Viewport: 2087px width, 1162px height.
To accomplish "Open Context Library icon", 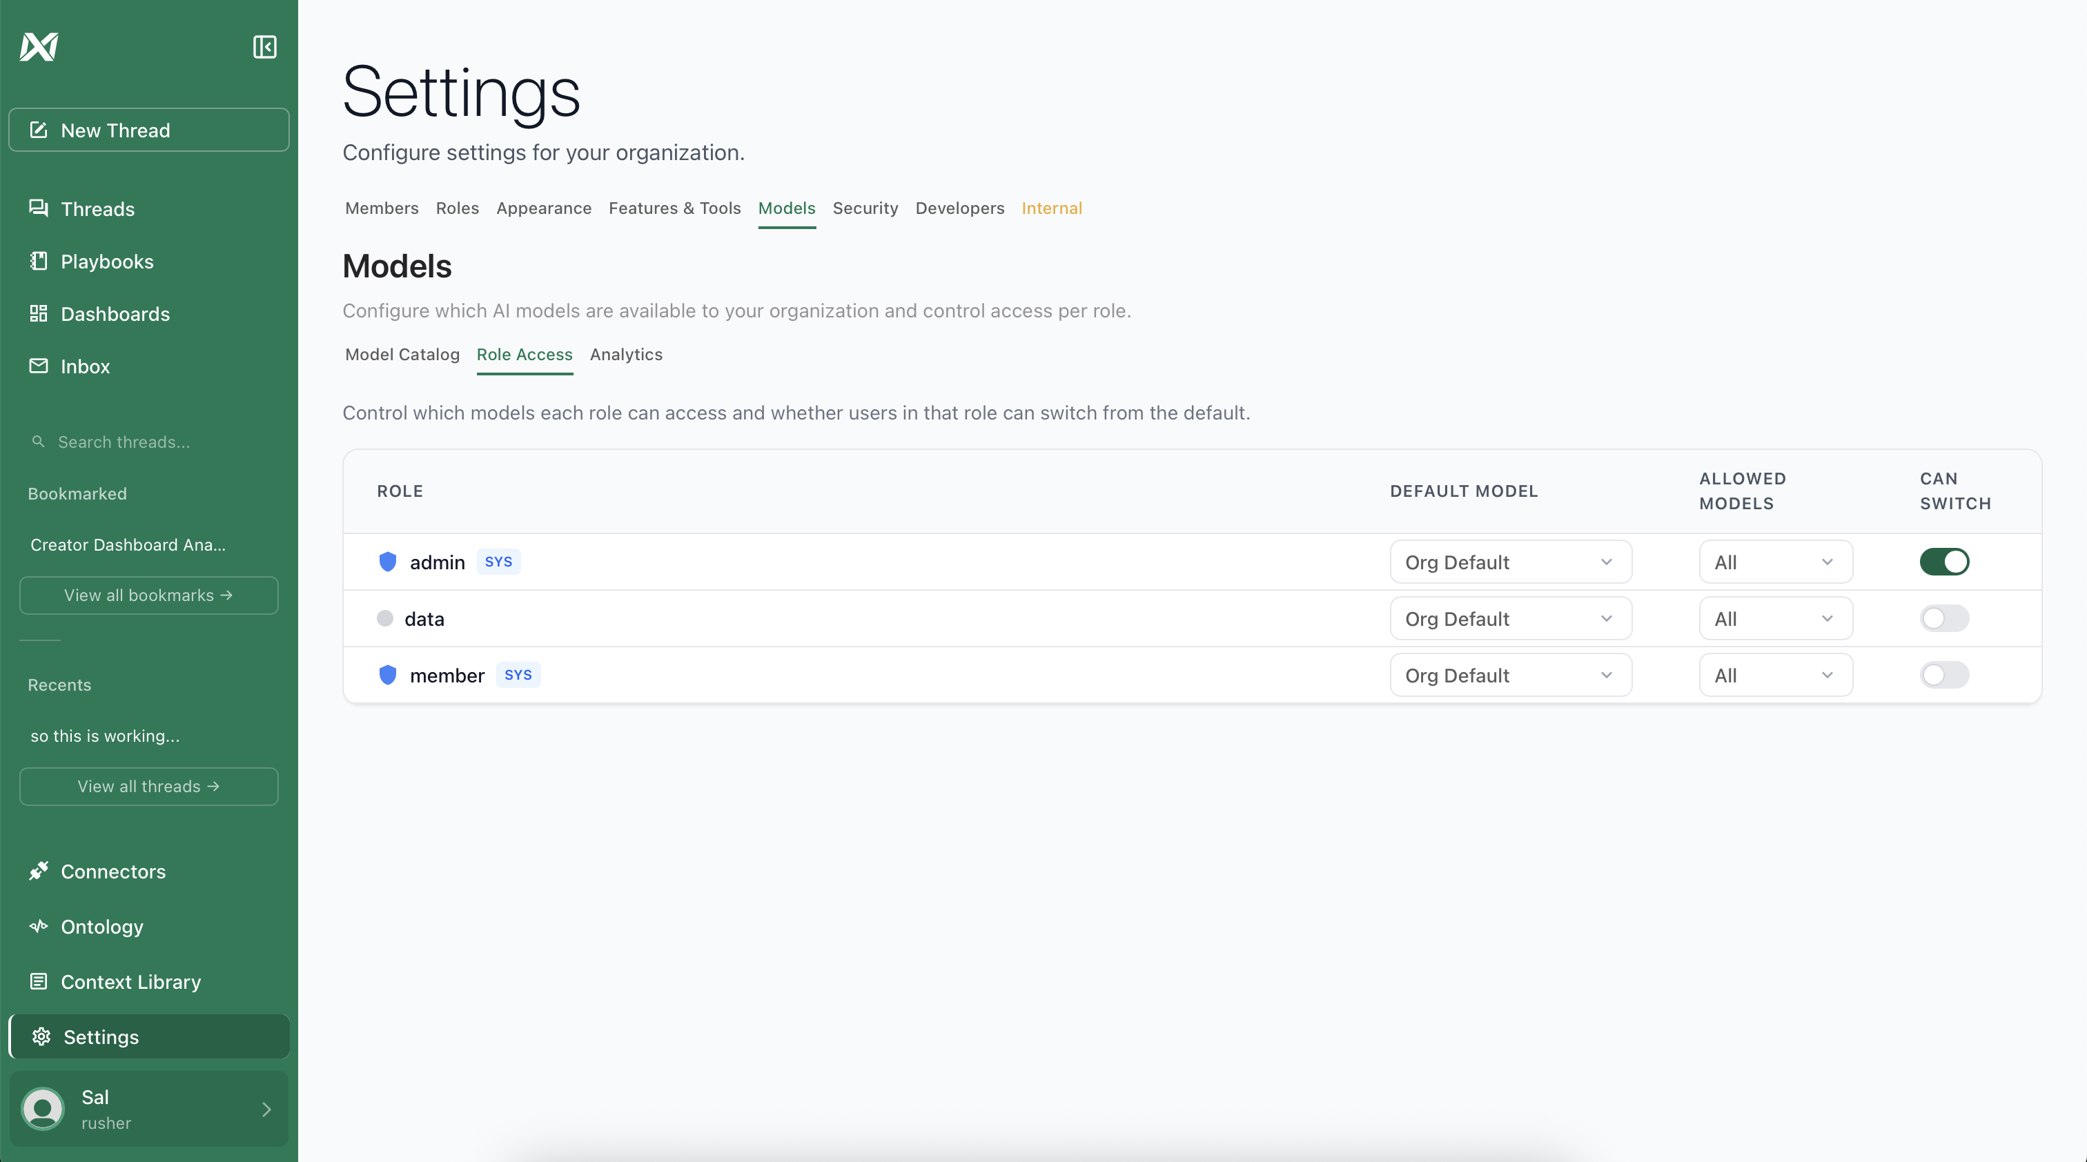I will (x=38, y=981).
